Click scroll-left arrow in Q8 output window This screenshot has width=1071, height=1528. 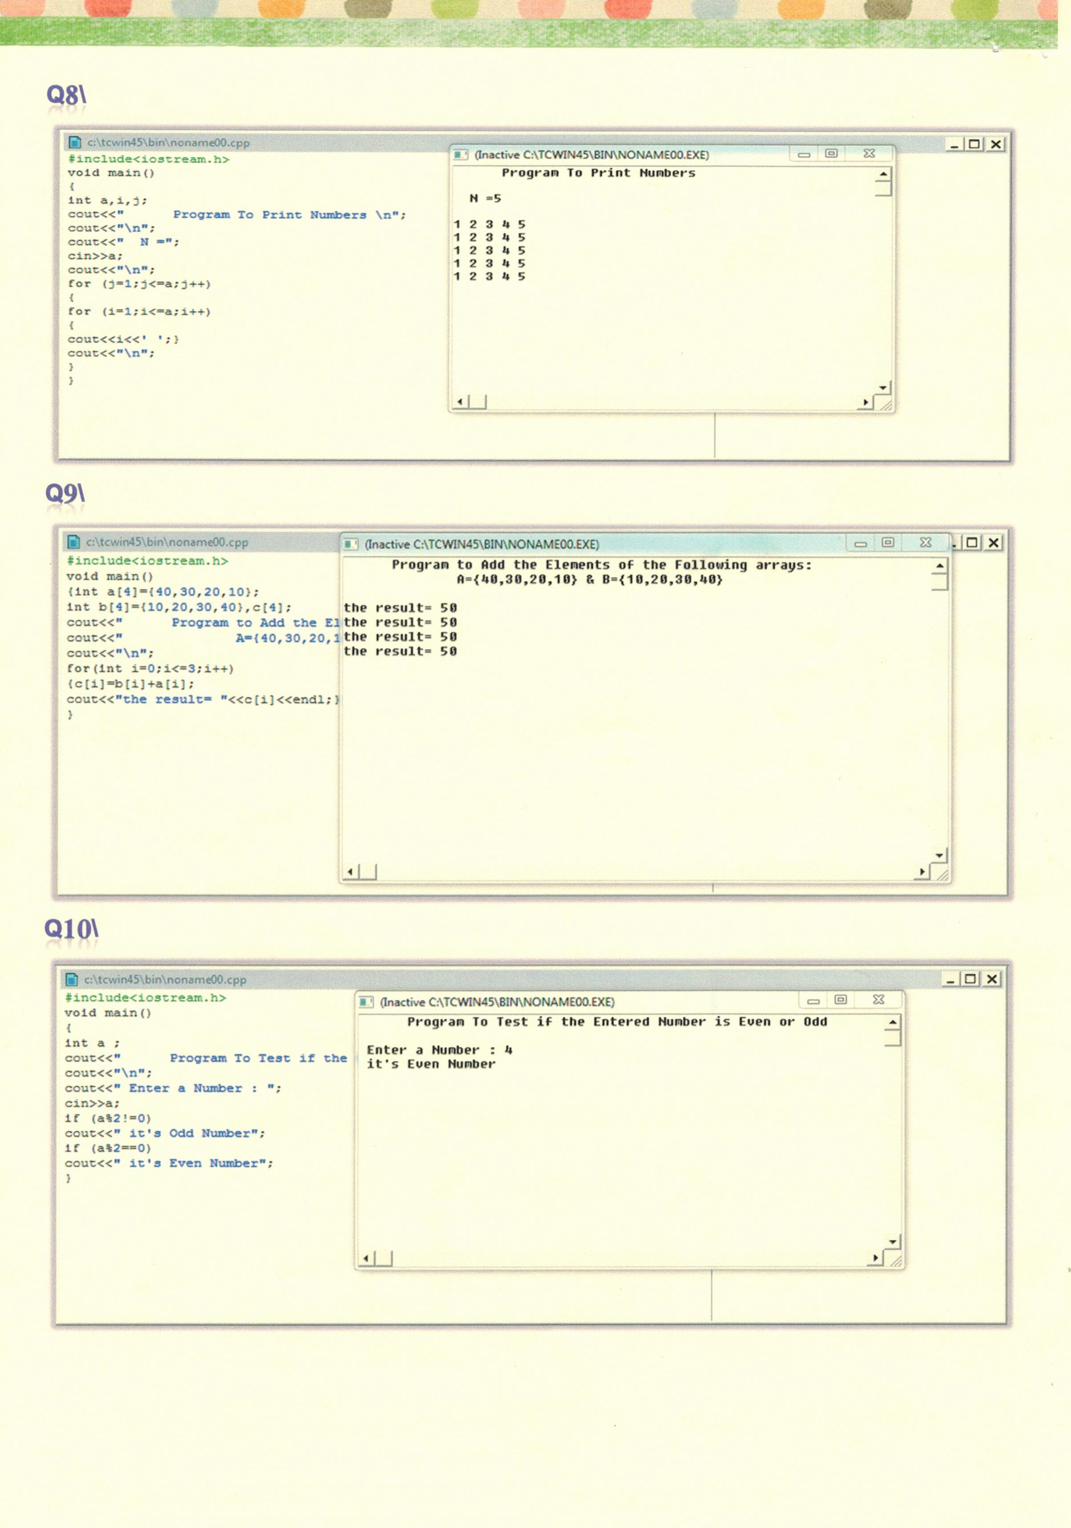tap(460, 403)
